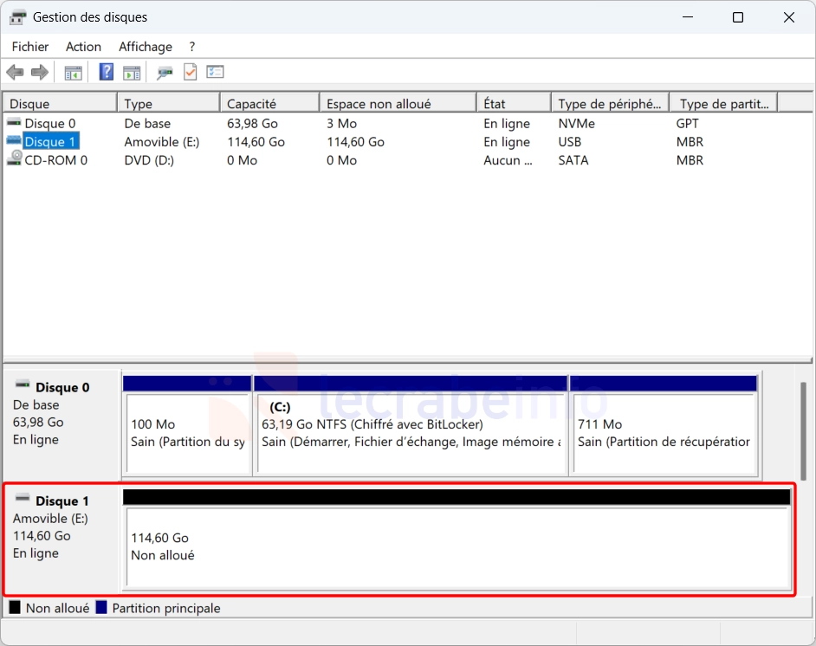Select the CD-ROM 0 row in the list
This screenshot has height=646, width=816.
pos(55,160)
